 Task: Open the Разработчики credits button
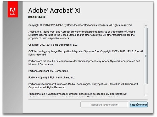(x=138, y=105)
